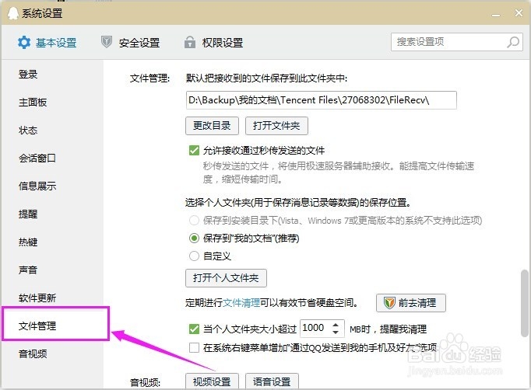Click the 前去清理 button
531x390 pixels.
411,303
